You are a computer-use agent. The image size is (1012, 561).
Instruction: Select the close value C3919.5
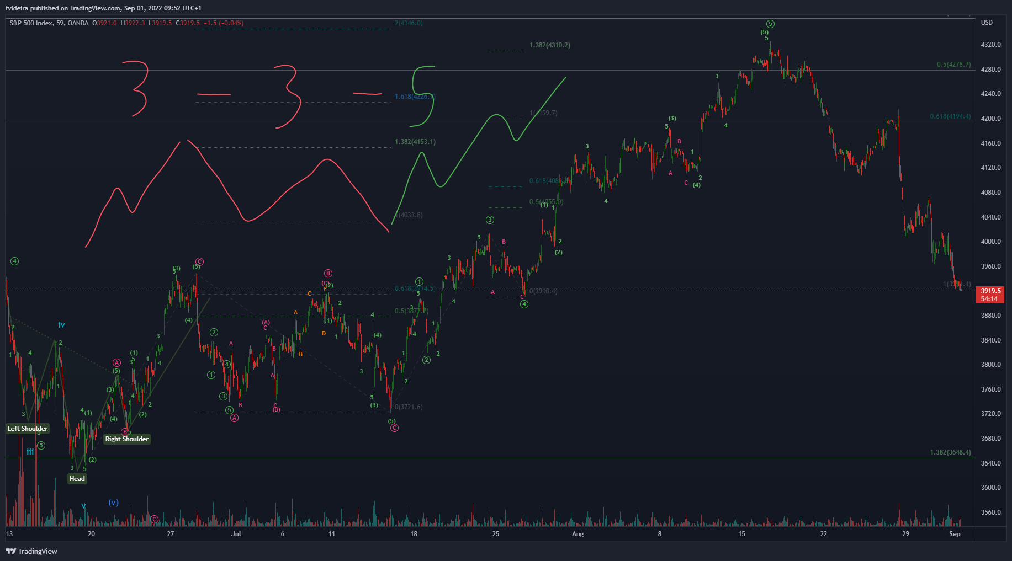point(188,23)
